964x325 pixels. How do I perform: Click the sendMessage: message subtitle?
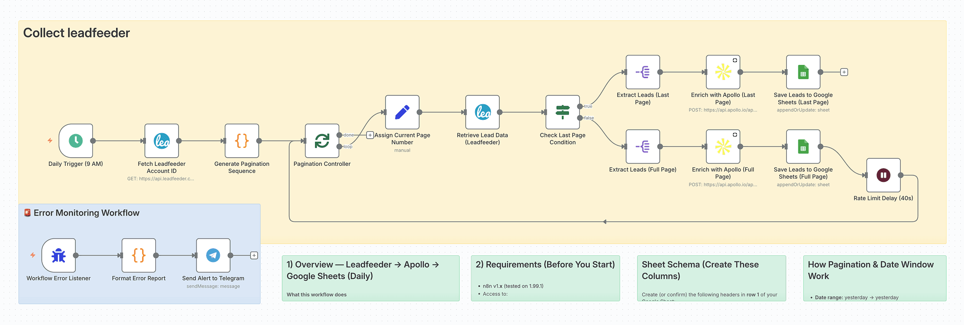click(x=213, y=287)
